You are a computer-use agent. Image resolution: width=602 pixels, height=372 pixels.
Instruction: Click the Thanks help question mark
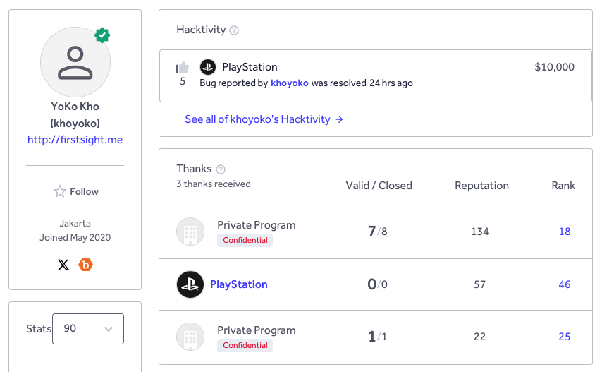221,169
